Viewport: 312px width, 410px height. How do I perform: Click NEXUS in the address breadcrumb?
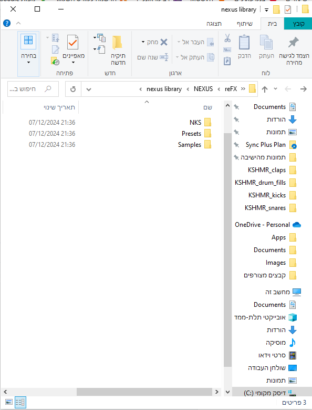tap(203, 89)
